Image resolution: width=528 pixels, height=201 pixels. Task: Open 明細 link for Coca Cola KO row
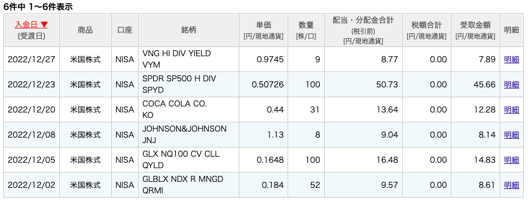[x=511, y=110]
